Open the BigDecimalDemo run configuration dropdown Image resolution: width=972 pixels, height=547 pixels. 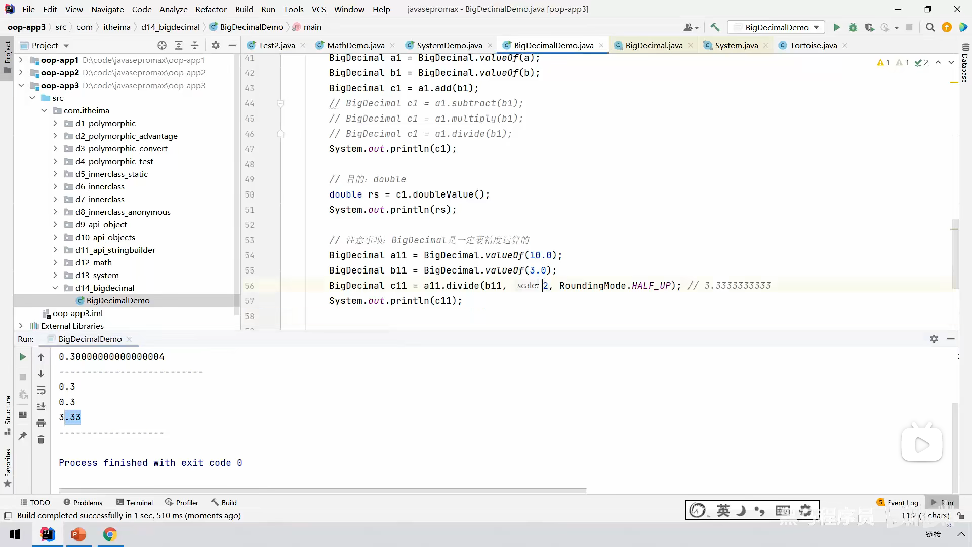point(776,27)
